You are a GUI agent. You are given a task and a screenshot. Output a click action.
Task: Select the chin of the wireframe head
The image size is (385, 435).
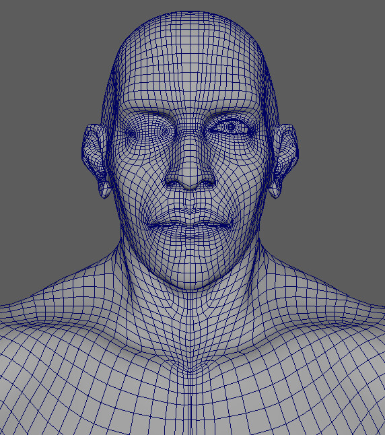[190, 272]
